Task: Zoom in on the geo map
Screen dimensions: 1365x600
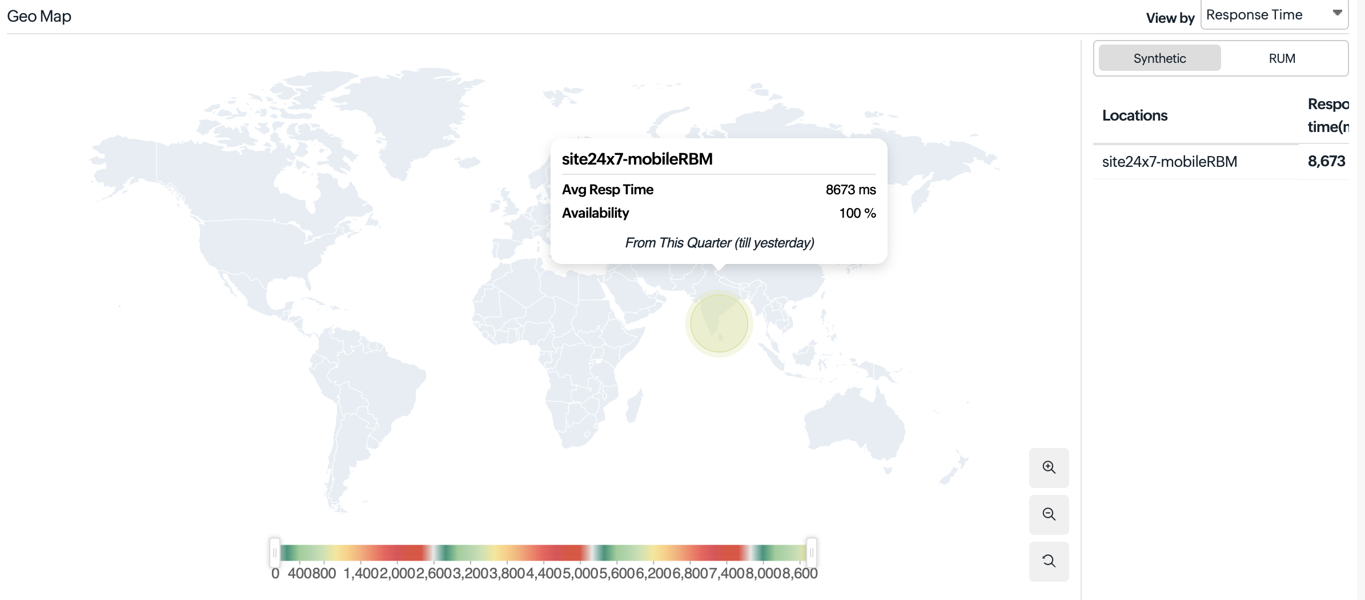Action: 1049,467
